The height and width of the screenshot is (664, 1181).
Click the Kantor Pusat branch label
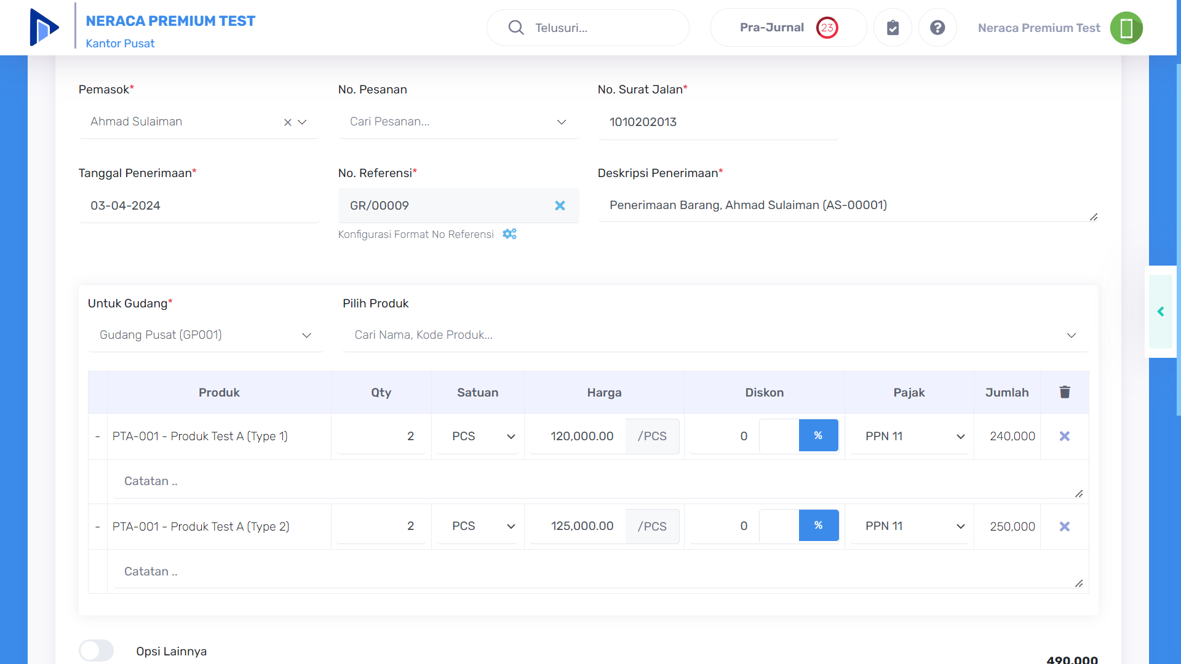coord(120,44)
